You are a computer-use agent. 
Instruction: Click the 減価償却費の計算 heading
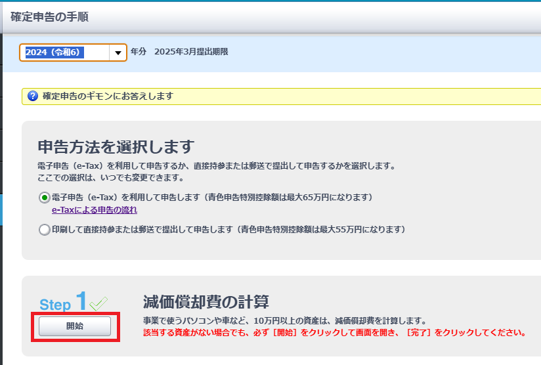point(206,302)
